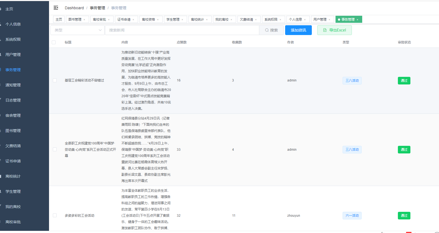
Task: Close the 图书管理 tab
Action: pyautogui.click(x=84, y=20)
